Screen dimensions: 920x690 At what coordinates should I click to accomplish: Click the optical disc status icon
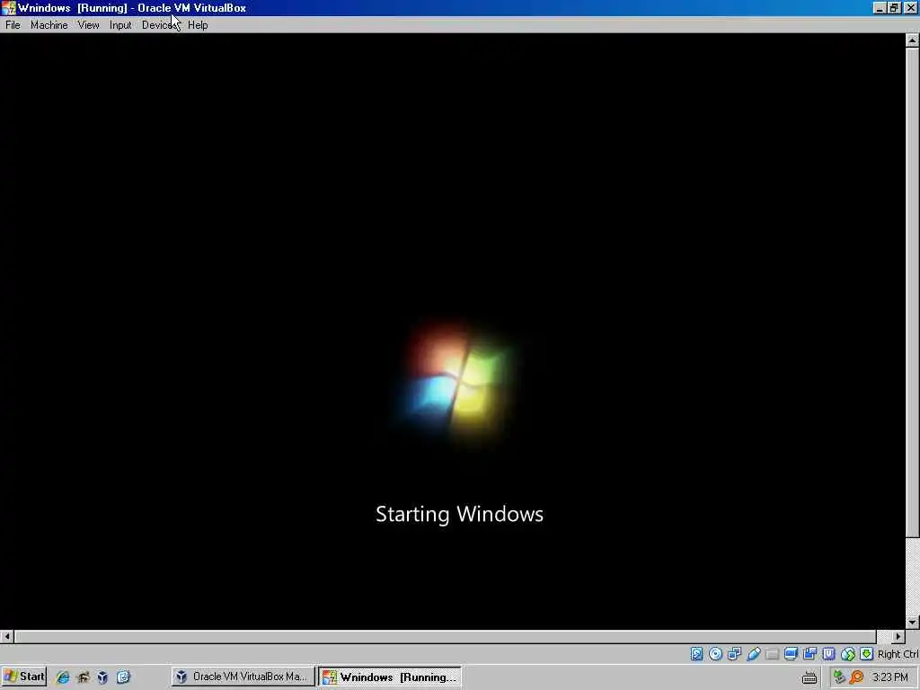[x=715, y=654]
